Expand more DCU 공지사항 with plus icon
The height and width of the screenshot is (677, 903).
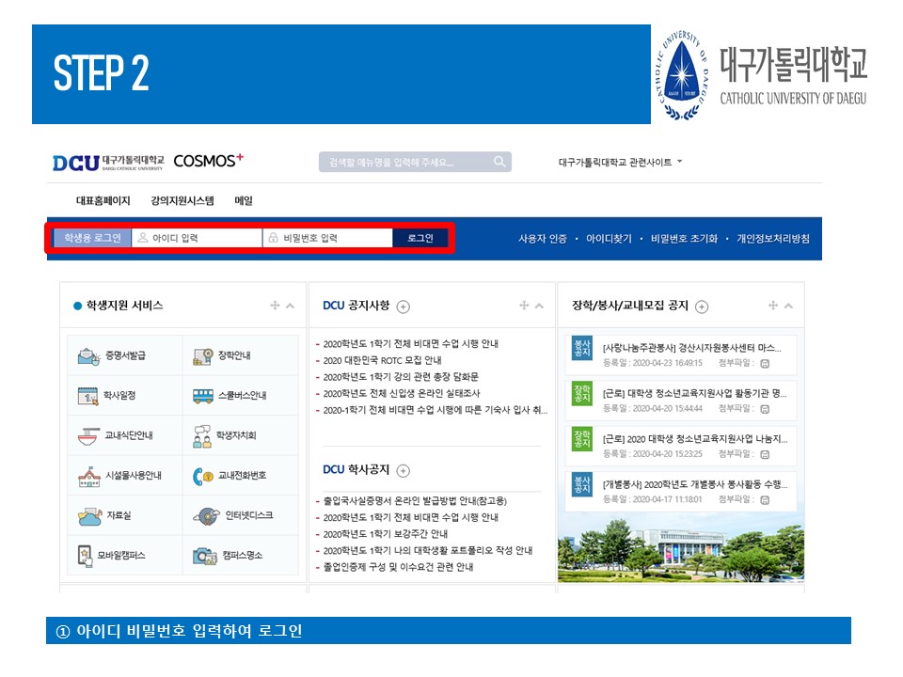pos(404,307)
